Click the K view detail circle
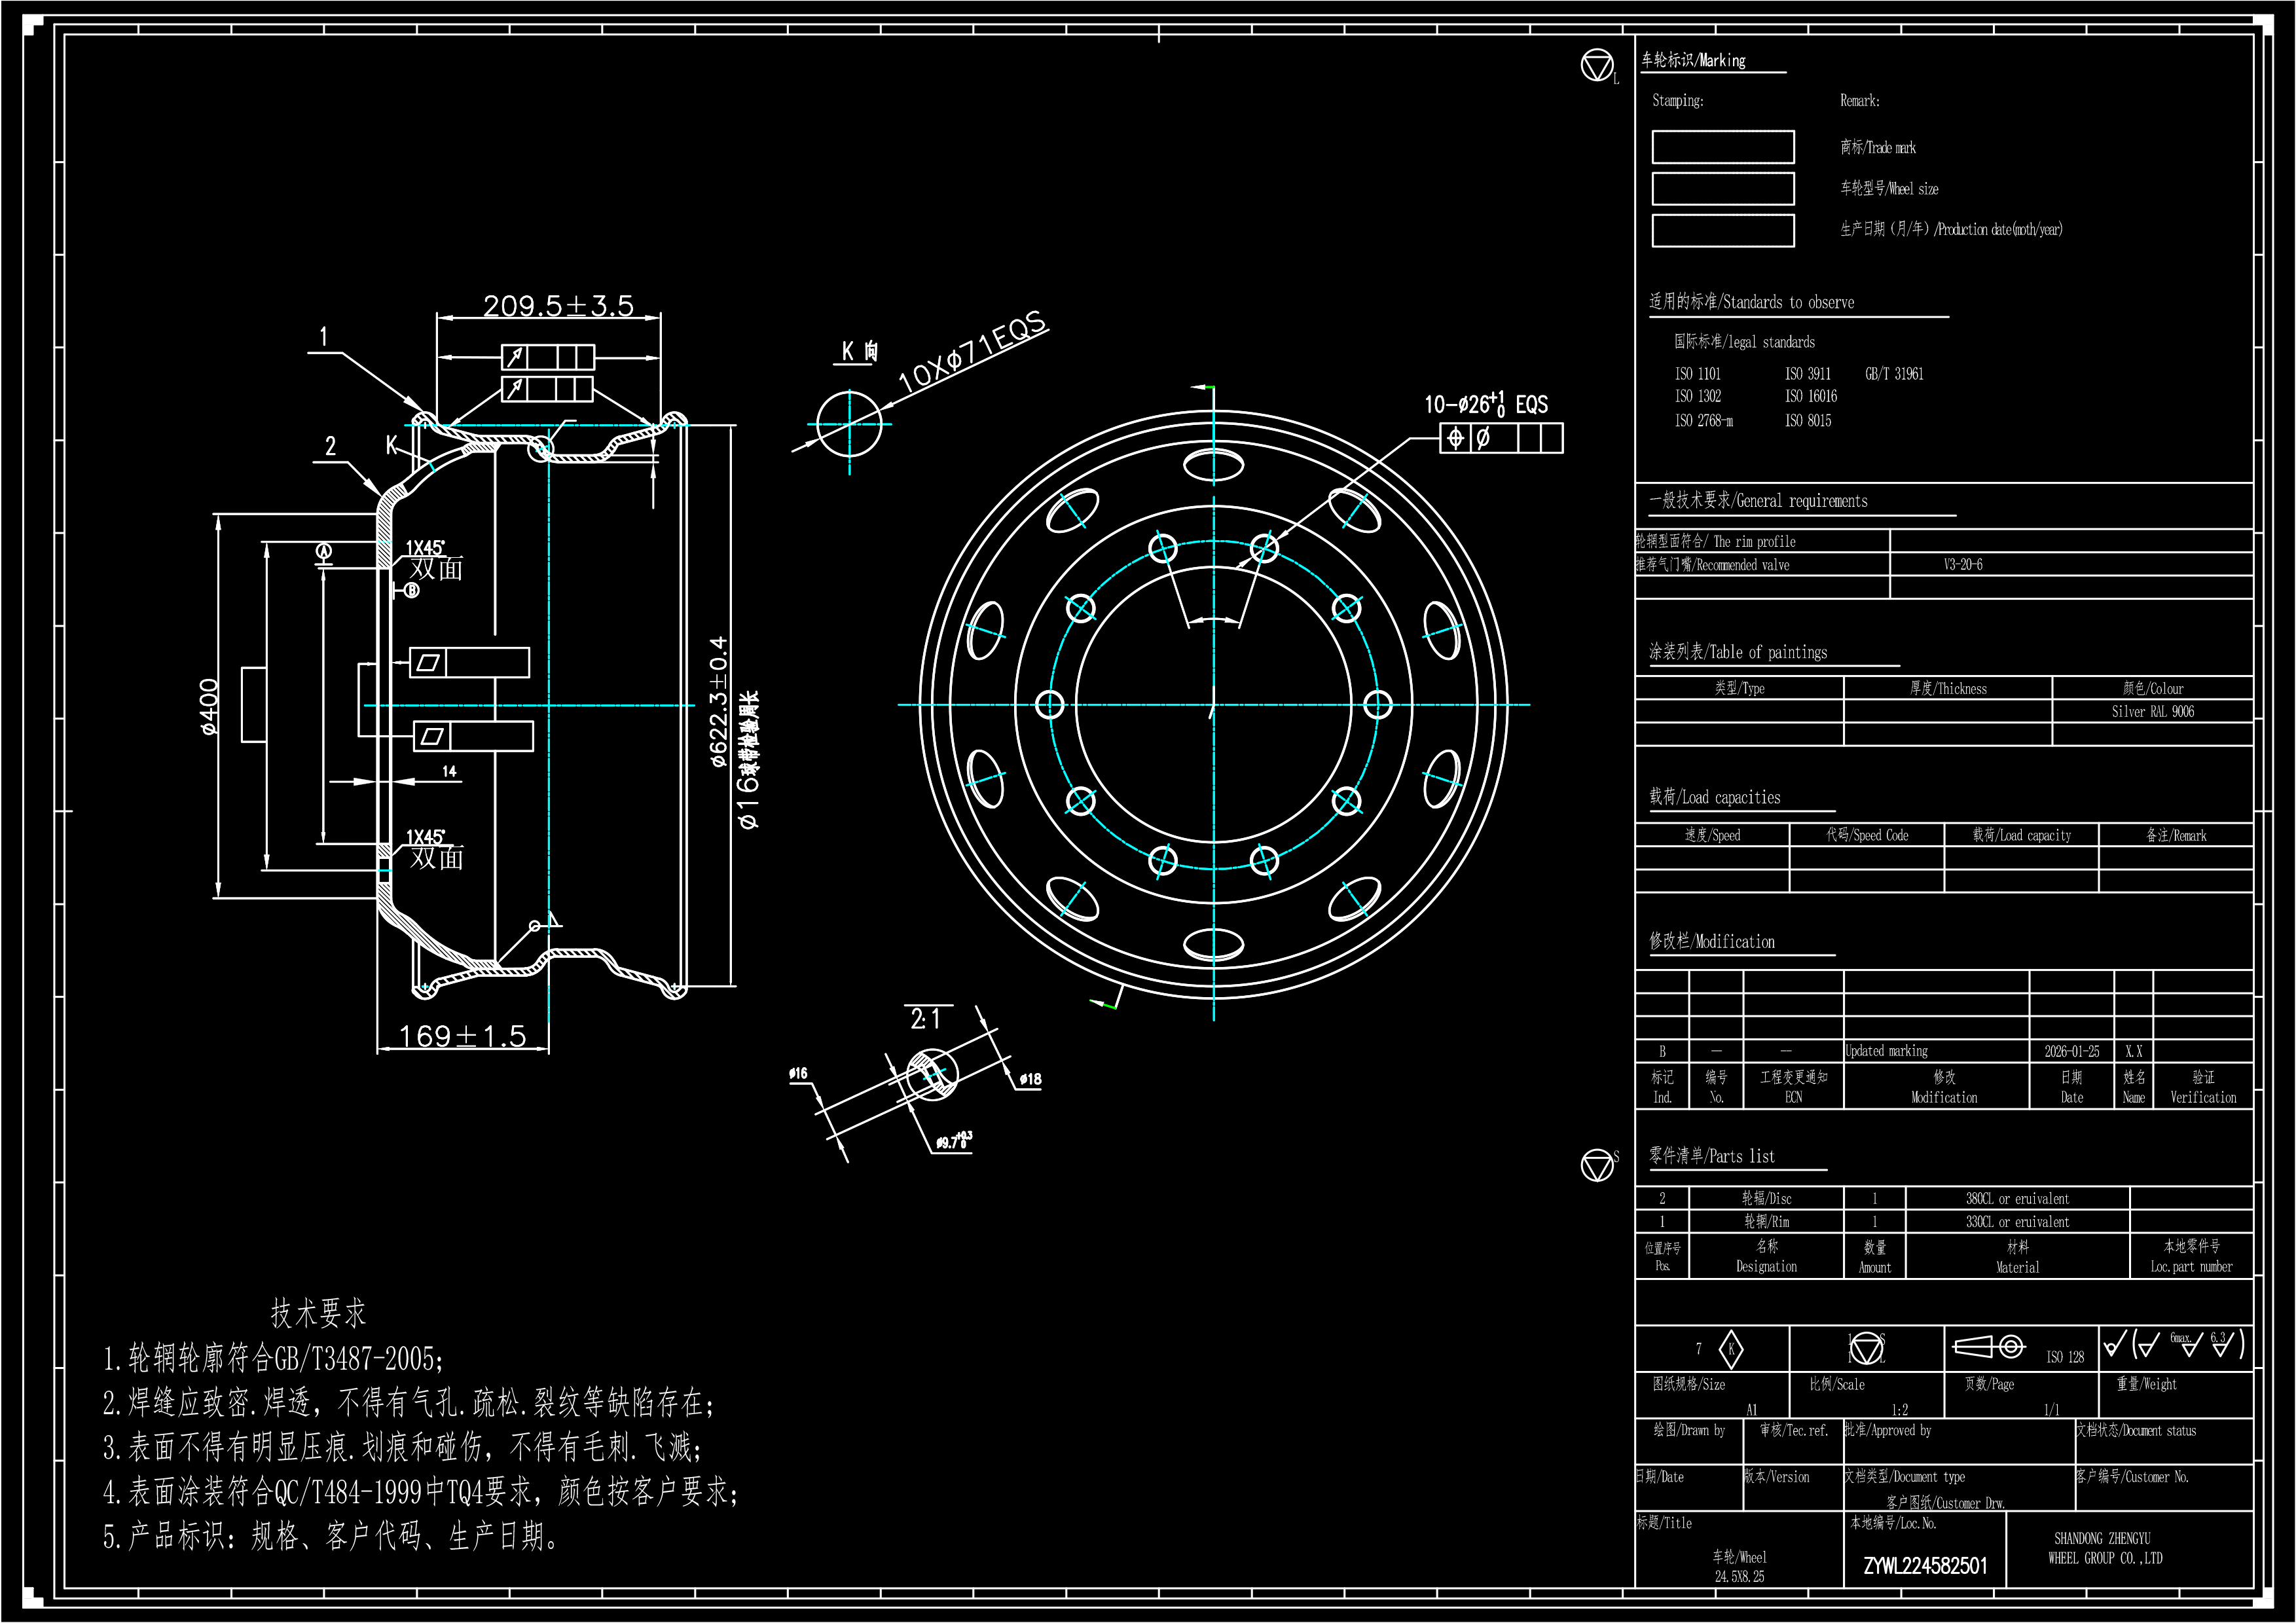Screen dimensions: 2296x1623 point(849,424)
